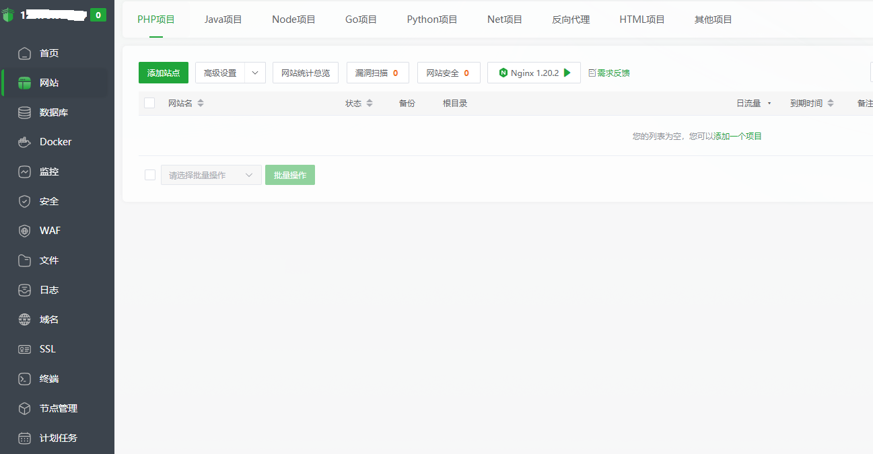Open the 监控 monitoring panel

click(x=48, y=171)
